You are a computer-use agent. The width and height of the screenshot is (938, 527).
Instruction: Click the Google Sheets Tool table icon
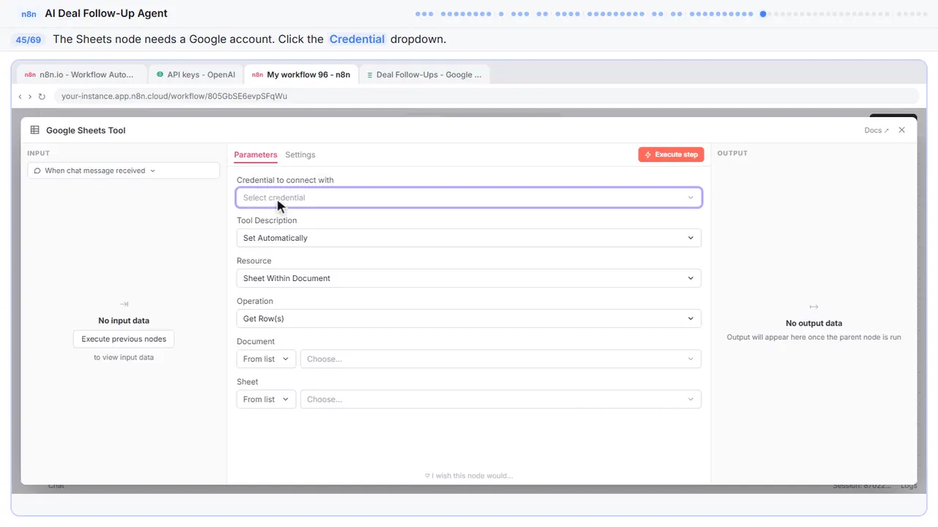34,130
